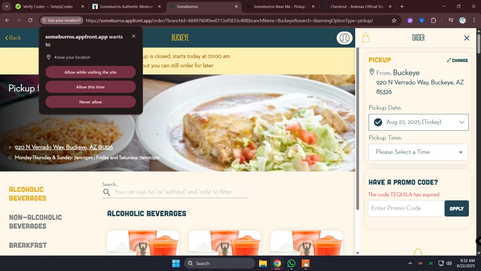Click the search magnifier icon
Screen dimensions: 481x271
coord(107,192)
